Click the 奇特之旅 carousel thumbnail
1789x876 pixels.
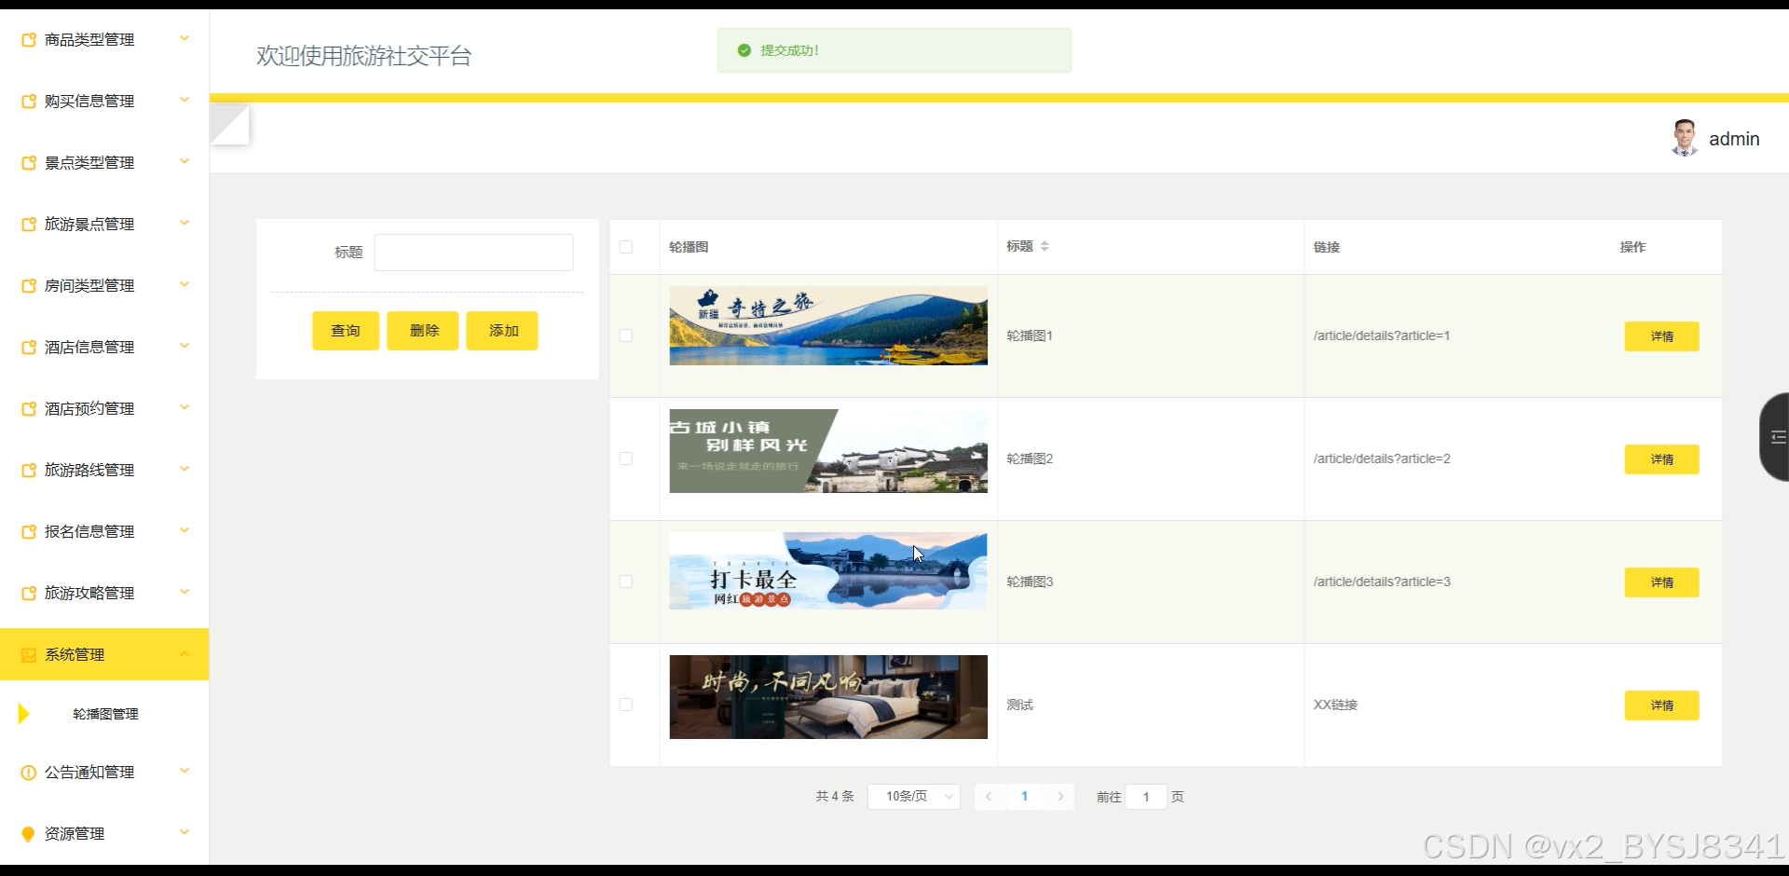tap(828, 325)
